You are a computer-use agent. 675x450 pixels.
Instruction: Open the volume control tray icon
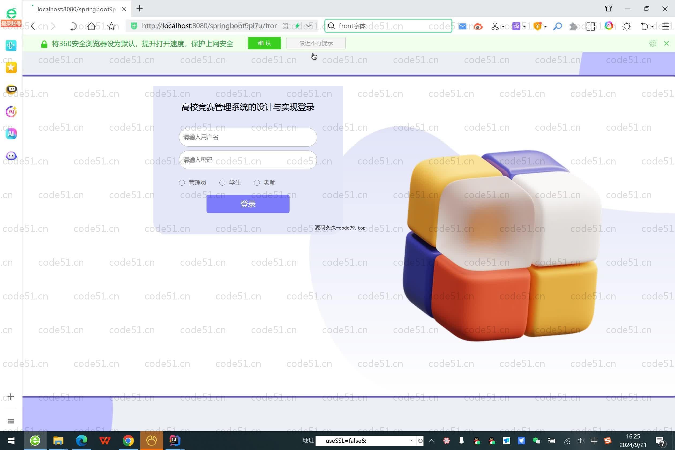pos(581,441)
